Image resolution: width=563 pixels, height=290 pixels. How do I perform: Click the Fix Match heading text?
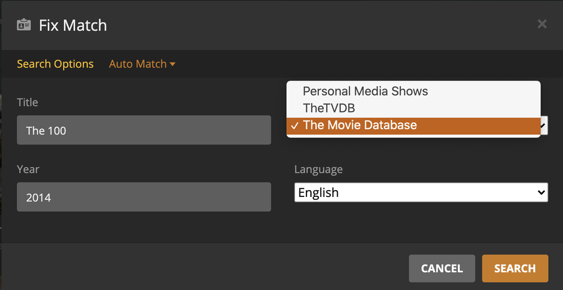[73, 25]
